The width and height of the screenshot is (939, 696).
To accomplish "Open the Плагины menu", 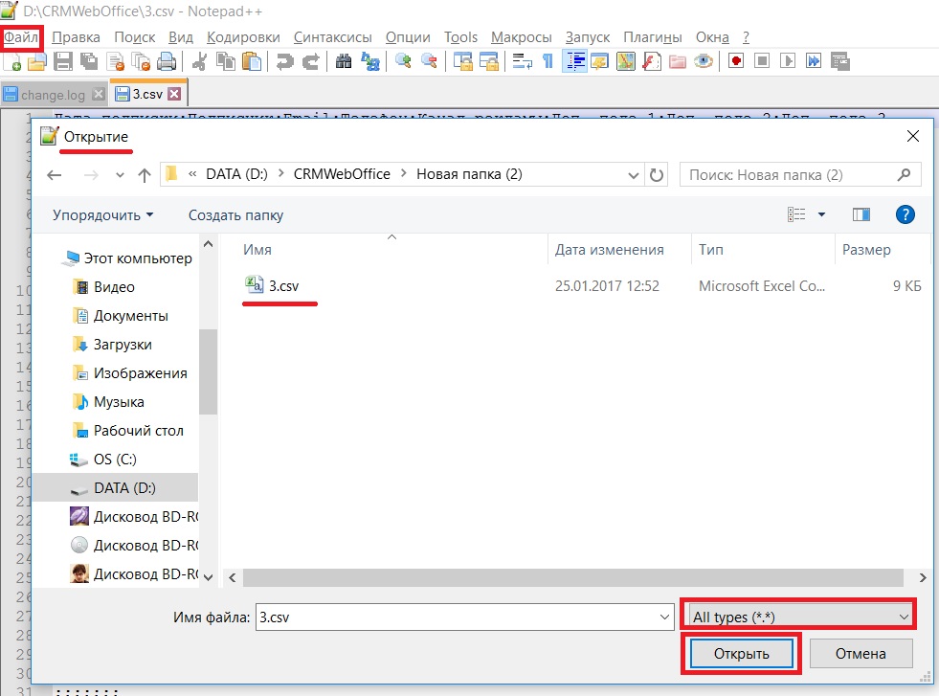I will [x=652, y=37].
